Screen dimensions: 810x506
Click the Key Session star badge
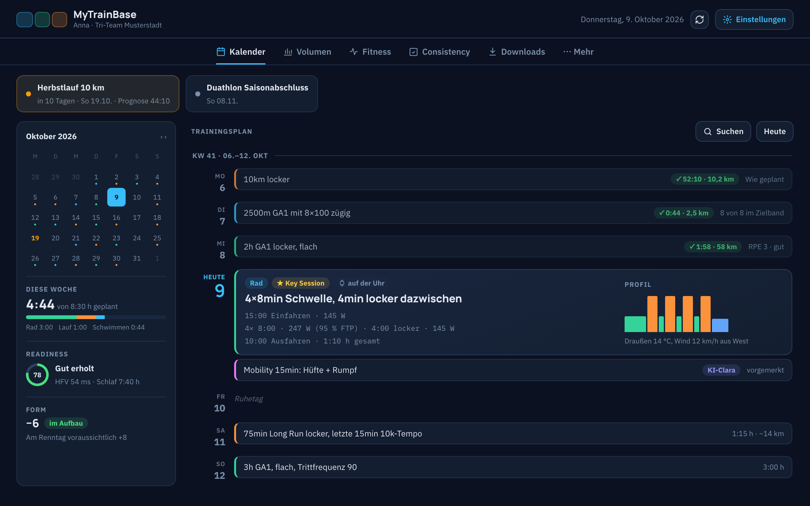pos(300,283)
